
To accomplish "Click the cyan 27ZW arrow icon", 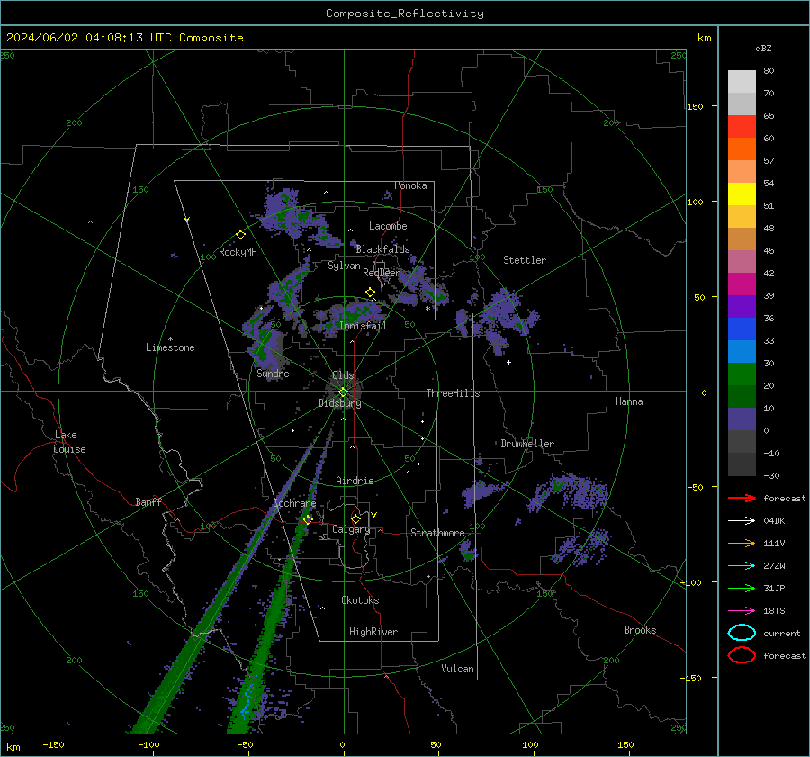I will coord(742,566).
